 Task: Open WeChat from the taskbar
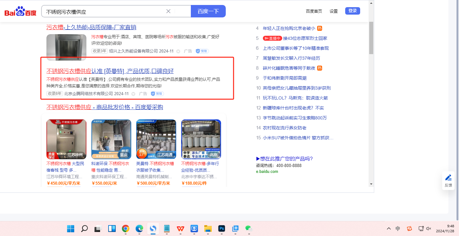pyautogui.click(x=249, y=229)
